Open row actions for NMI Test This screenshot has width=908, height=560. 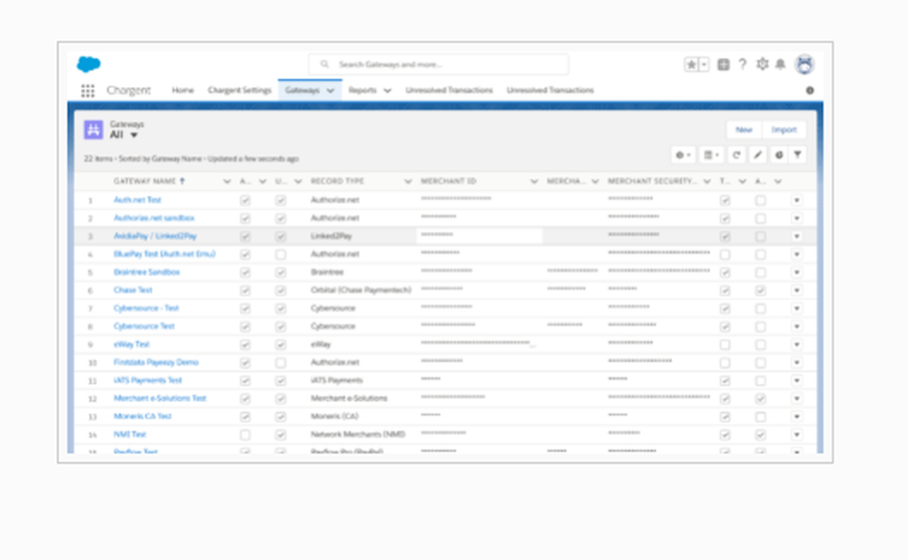(x=797, y=435)
